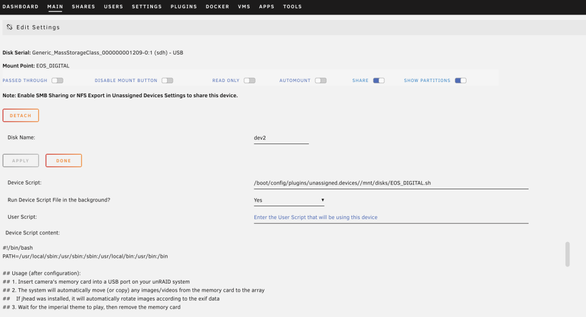Viewport: 586px width, 317px height.
Task: Click the Detach button
Action: coord(21,115)
